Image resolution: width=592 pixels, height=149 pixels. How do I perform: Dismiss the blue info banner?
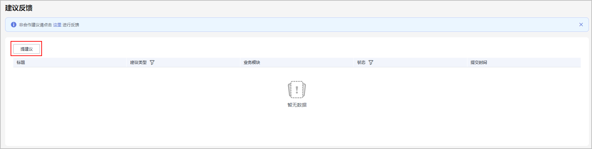click(x=581, y=25)
